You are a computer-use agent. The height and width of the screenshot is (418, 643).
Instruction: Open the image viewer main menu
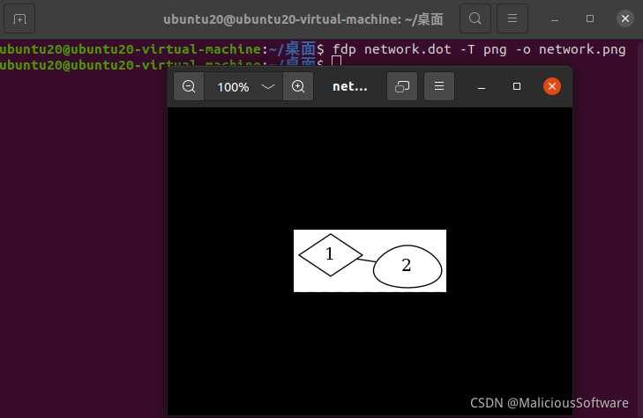pyautogui.click(x=439, y=86)
